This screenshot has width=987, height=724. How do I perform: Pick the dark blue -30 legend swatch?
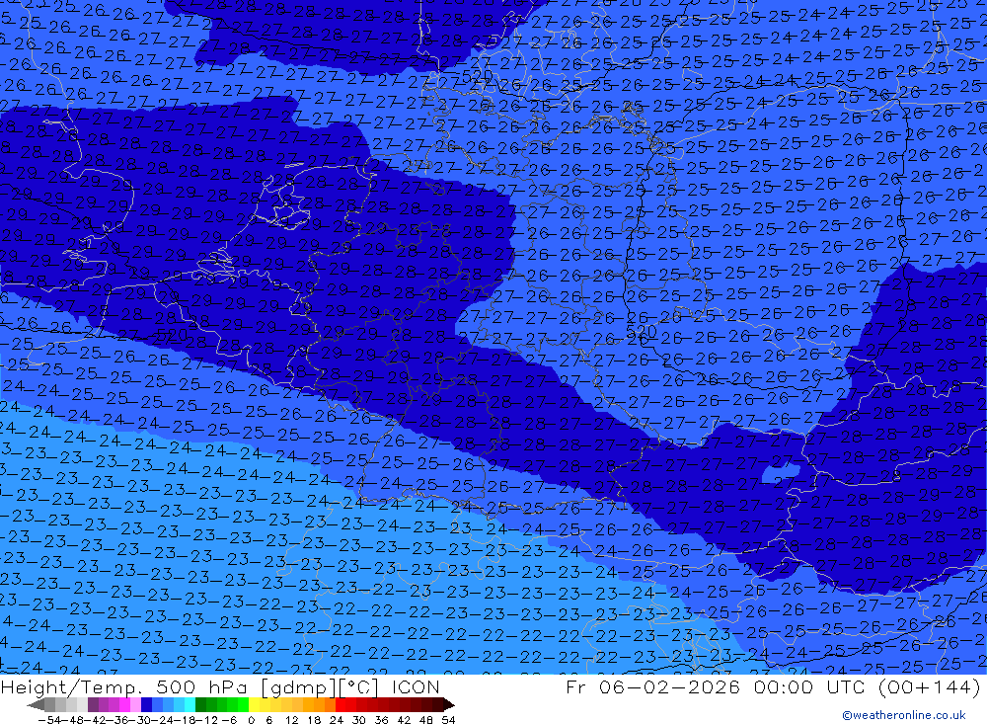147,705
